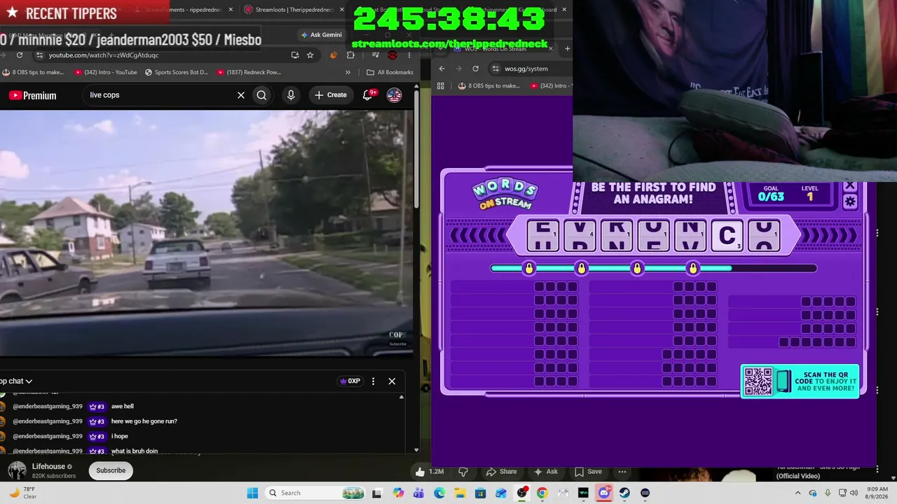Image resolution: width=897 pixels, height=504 pixels.
Task: Open more video actions ellipsis
Action: (622, 472)
